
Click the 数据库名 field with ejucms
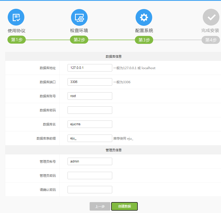90,124
